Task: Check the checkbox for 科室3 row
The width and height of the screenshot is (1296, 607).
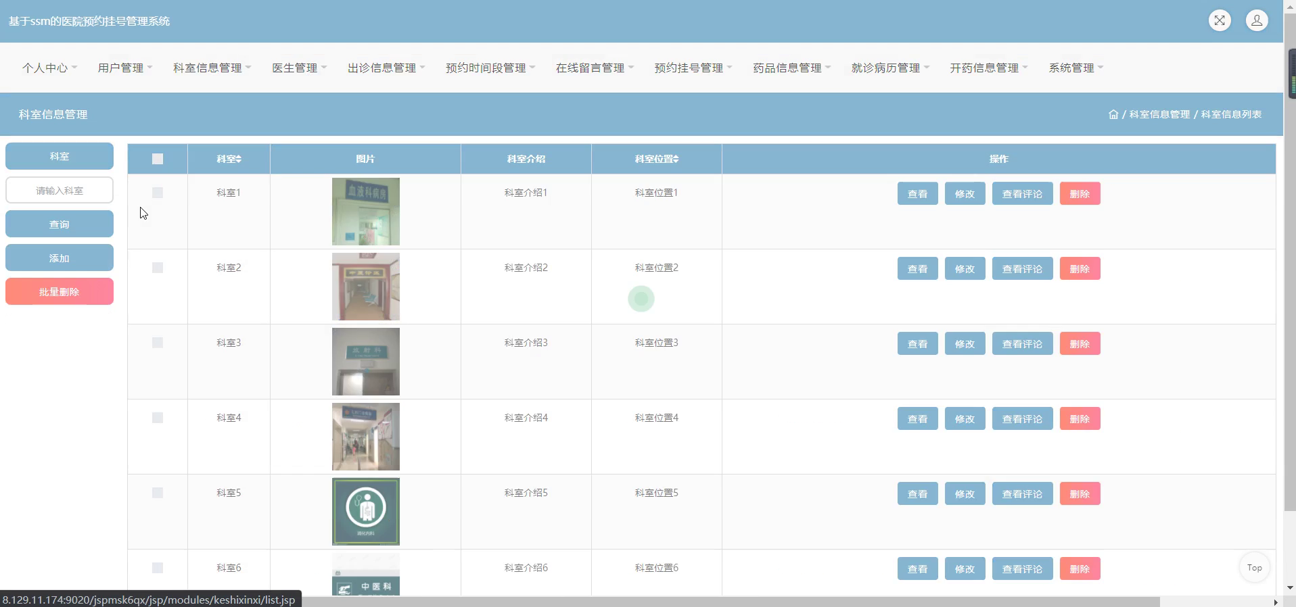Action: click(x=158, y=343)
